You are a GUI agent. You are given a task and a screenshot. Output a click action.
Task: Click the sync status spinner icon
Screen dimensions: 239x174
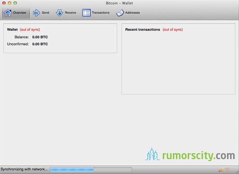tap(227, 170)
